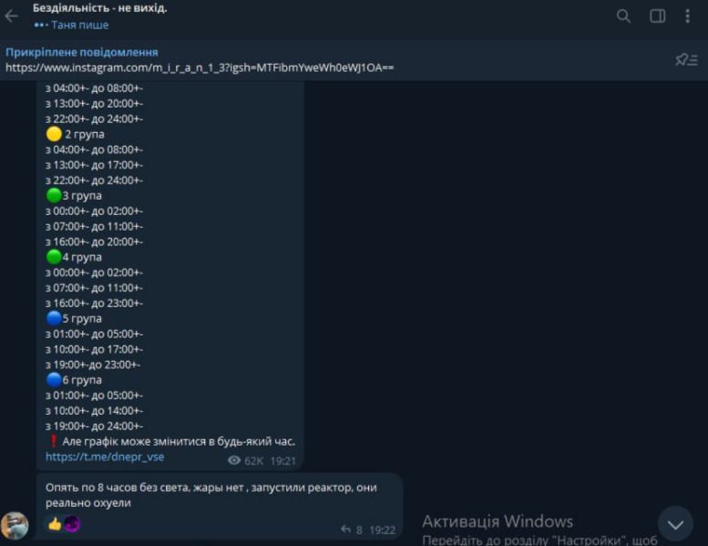Click the yellow circle beside 2 група

tap(54, 134)
